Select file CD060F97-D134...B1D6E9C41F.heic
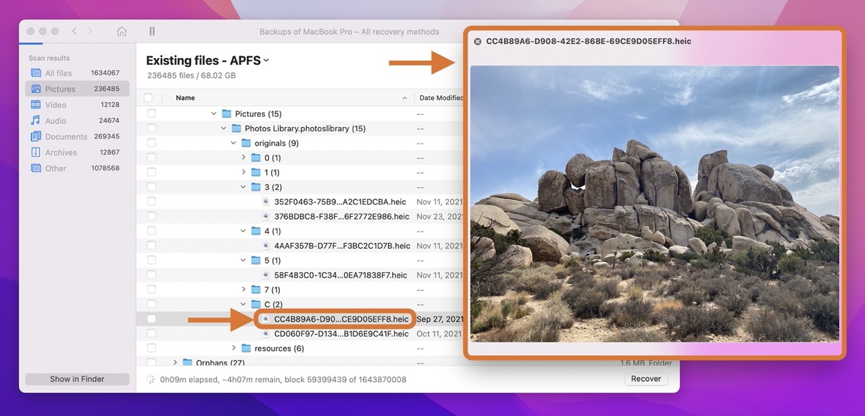The height and width of the screenshot is (416, 865). (x=341, y=334)
